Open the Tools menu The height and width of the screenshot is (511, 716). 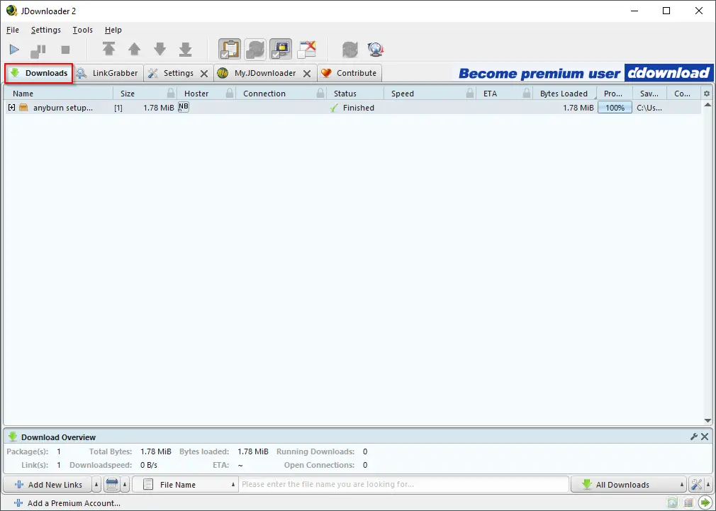(83, 30)
